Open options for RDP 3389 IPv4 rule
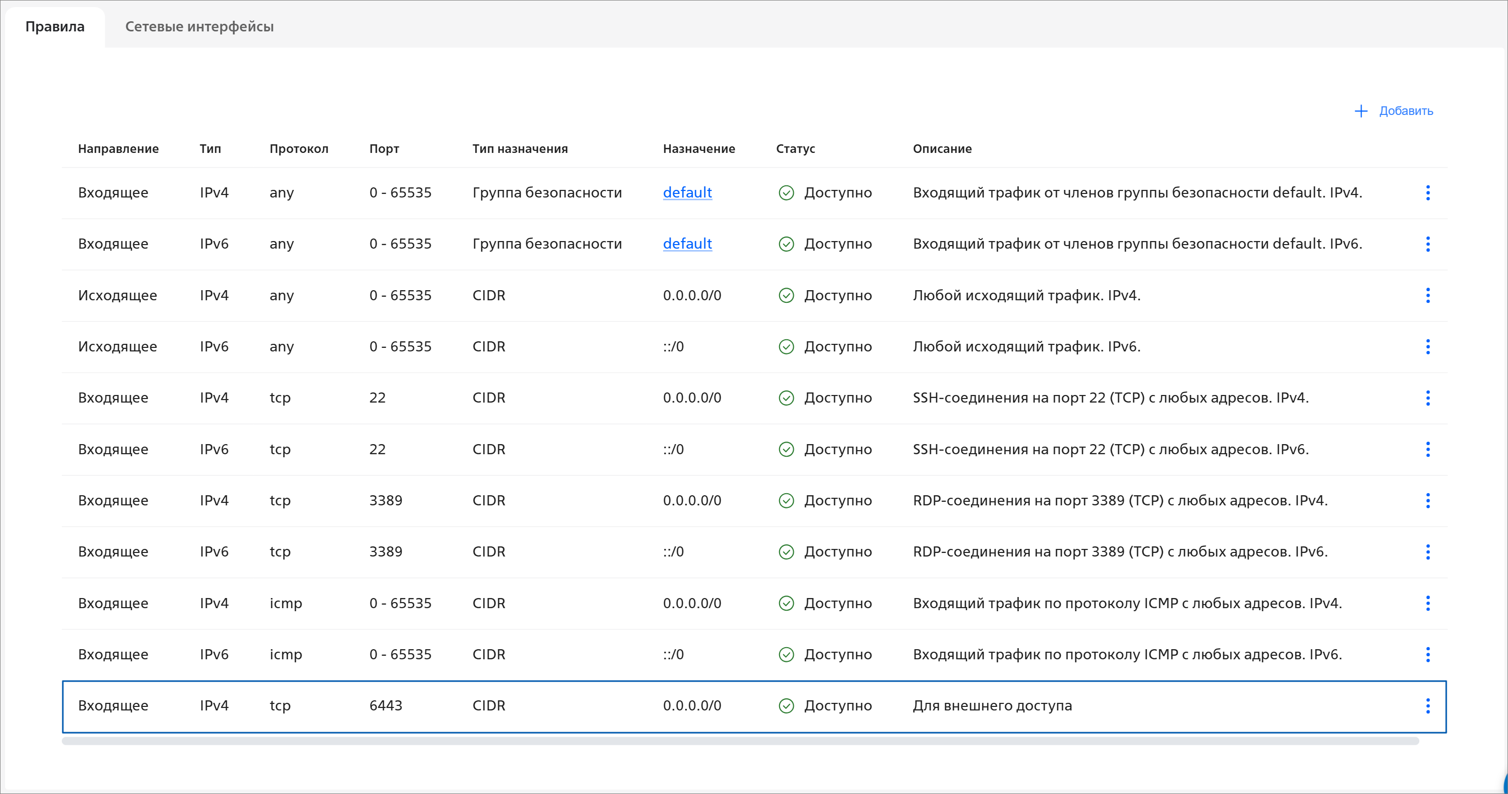The width and height of the screenshot is (1508, 794). (x=1427, y=500)
